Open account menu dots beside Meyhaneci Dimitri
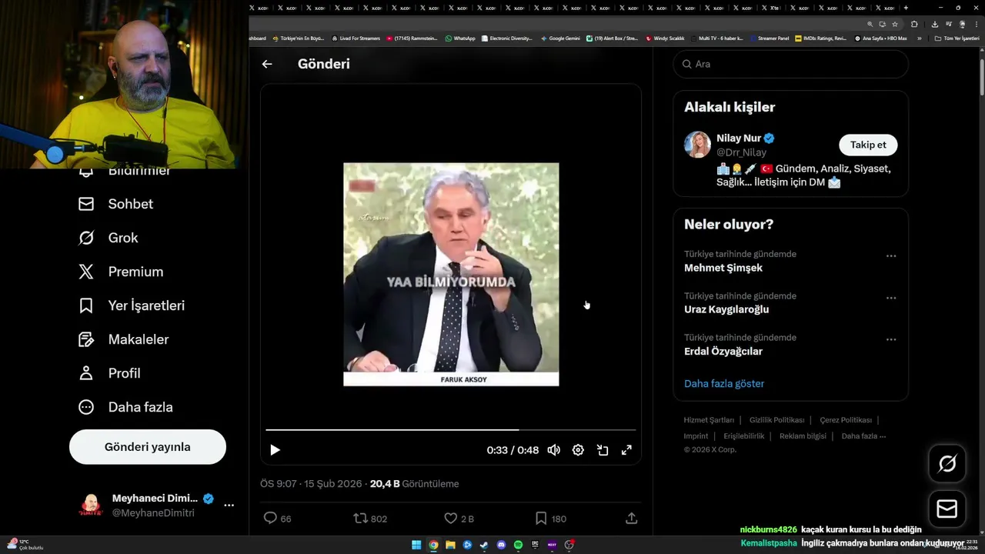985x554 pixels. point(229,506)
